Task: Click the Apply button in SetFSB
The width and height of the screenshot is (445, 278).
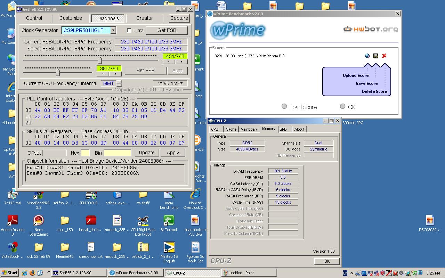Action: 173,153
